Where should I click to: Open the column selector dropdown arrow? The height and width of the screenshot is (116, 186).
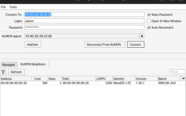[183, 79]
